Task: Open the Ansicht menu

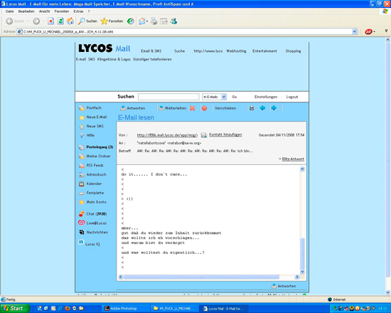Action: (44, 11)
